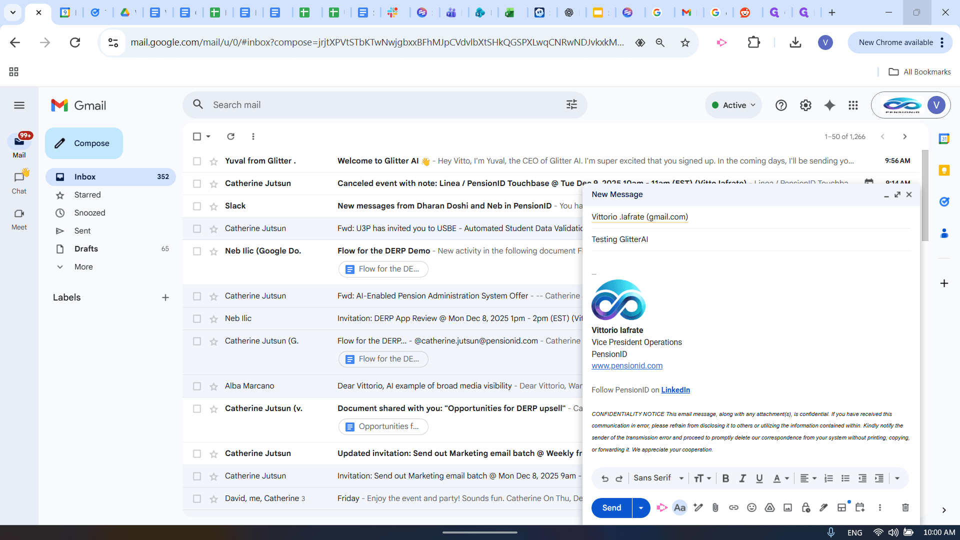Go to the Sent folder

coord(82,230)
